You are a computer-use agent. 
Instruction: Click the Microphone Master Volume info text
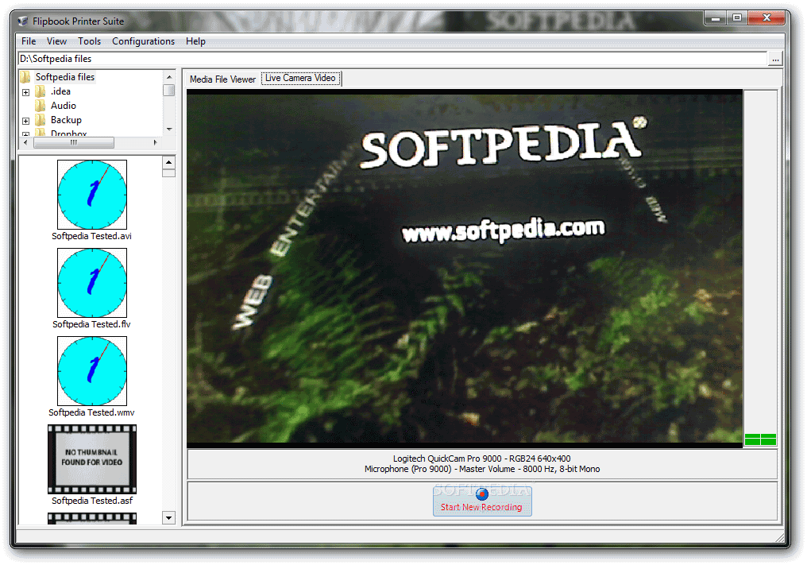pos(481,469)
